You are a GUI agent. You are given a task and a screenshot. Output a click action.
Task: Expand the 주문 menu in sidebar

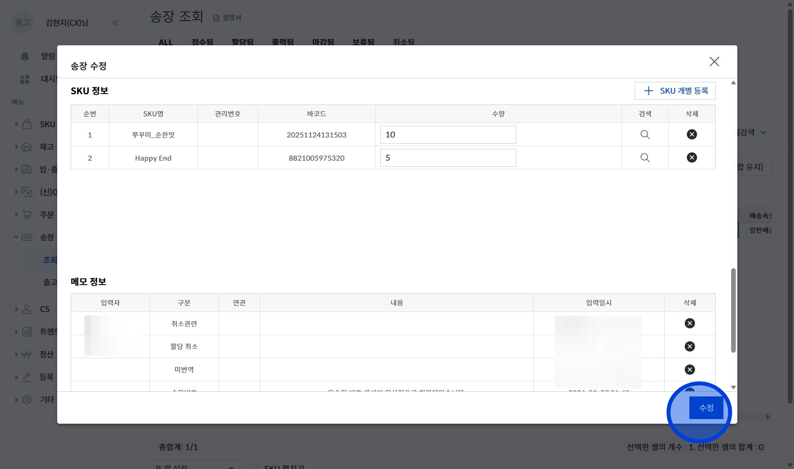(16, 215)
